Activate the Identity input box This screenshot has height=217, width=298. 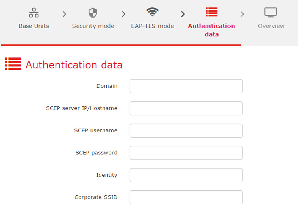[186, 175]
